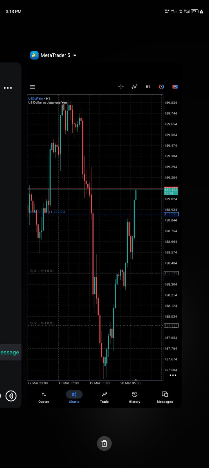The image size is (209, 468).
Task: Tap the partially visible message button
Action: pyautogui.click(x=10, y=352)
